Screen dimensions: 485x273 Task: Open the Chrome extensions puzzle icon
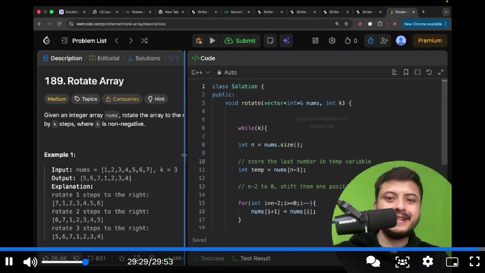(x=380, y=24)
